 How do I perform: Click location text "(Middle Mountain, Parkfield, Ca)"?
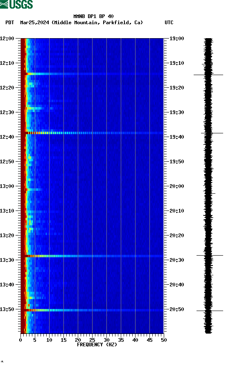(x=97, y=23)
